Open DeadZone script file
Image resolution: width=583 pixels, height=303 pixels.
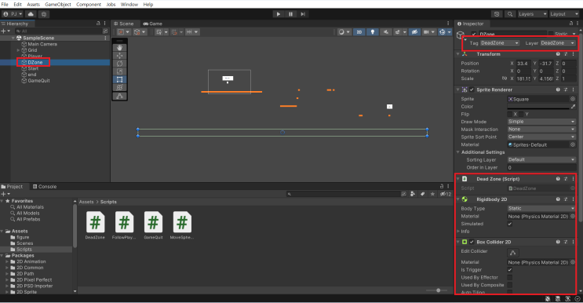pyautogui.click(x=95, y=225)
